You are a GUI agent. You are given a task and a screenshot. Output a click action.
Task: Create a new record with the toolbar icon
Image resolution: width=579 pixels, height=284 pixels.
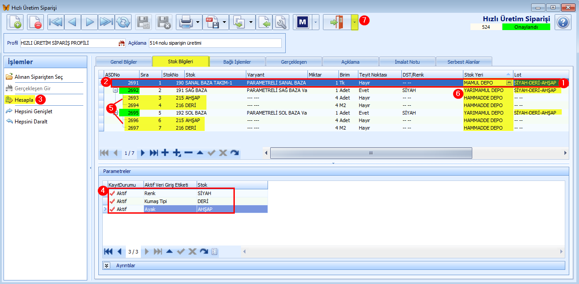(15, 22)
